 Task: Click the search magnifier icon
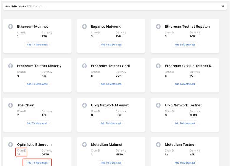[223, 6]
